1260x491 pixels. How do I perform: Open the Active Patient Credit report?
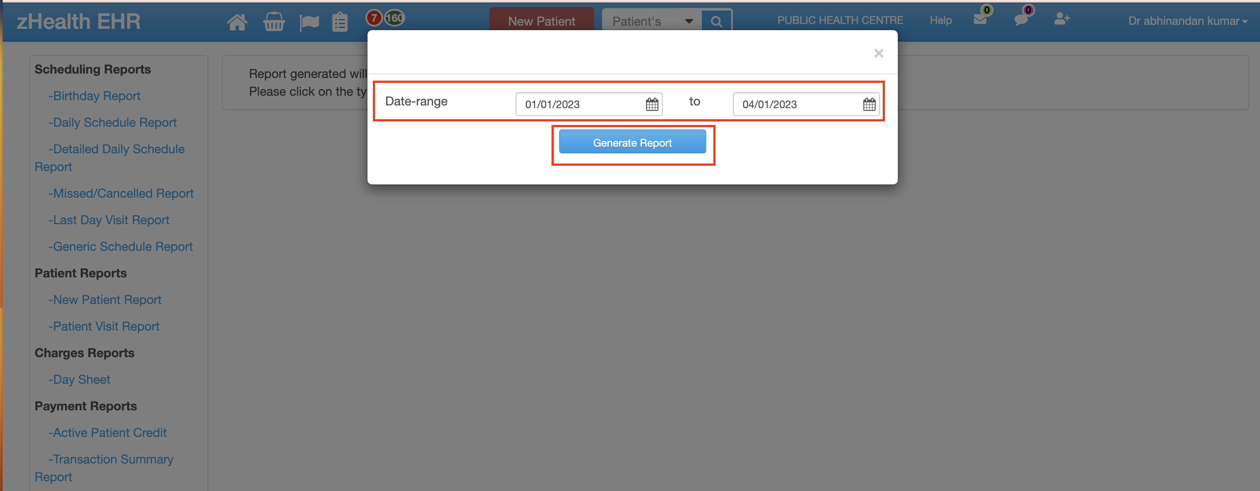click(x=108, y=433)
